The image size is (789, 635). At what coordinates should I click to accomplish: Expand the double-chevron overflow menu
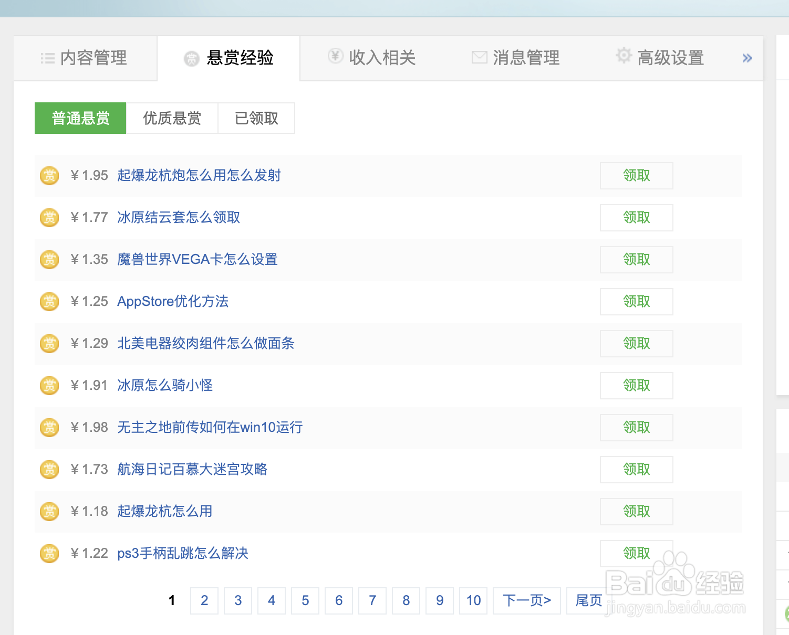[746, 58]
